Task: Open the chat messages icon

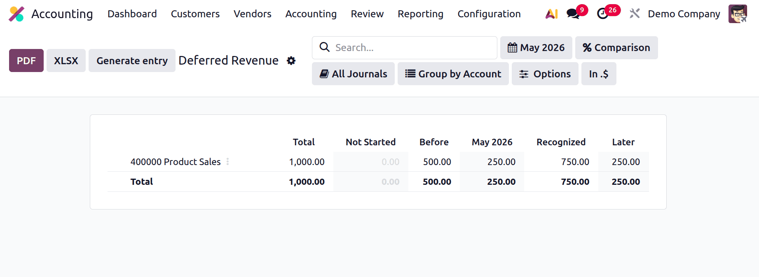Action: click(573, 14)
